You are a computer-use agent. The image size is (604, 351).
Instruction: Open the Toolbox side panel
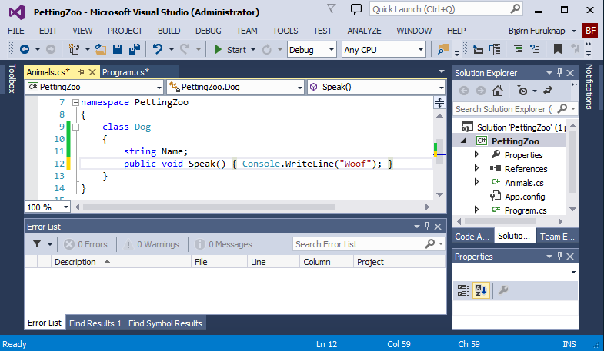click(12, 78)
